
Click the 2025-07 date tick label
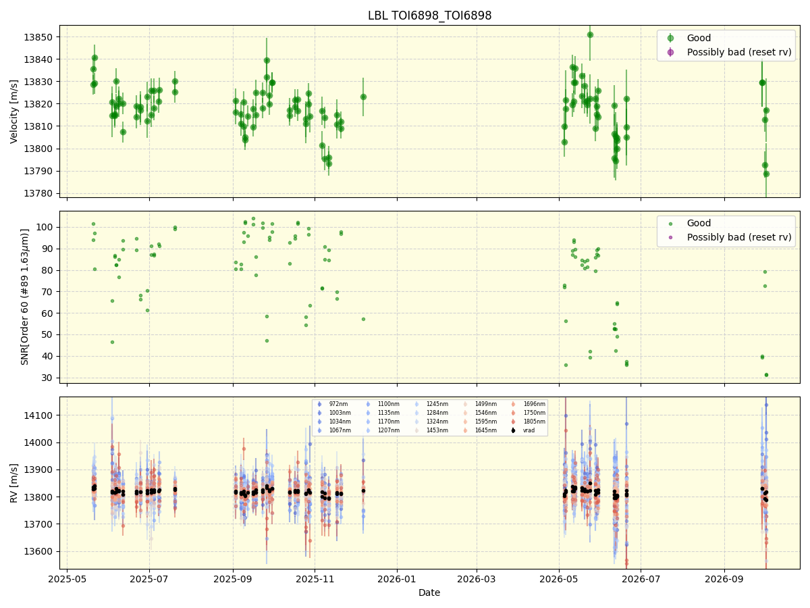point(149,578)
